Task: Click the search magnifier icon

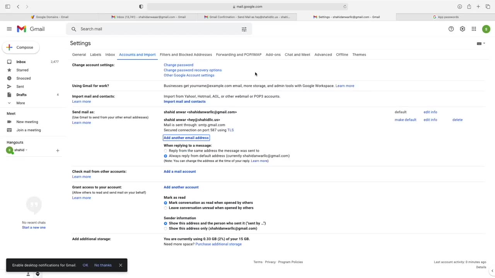Action: pos(74,29)
